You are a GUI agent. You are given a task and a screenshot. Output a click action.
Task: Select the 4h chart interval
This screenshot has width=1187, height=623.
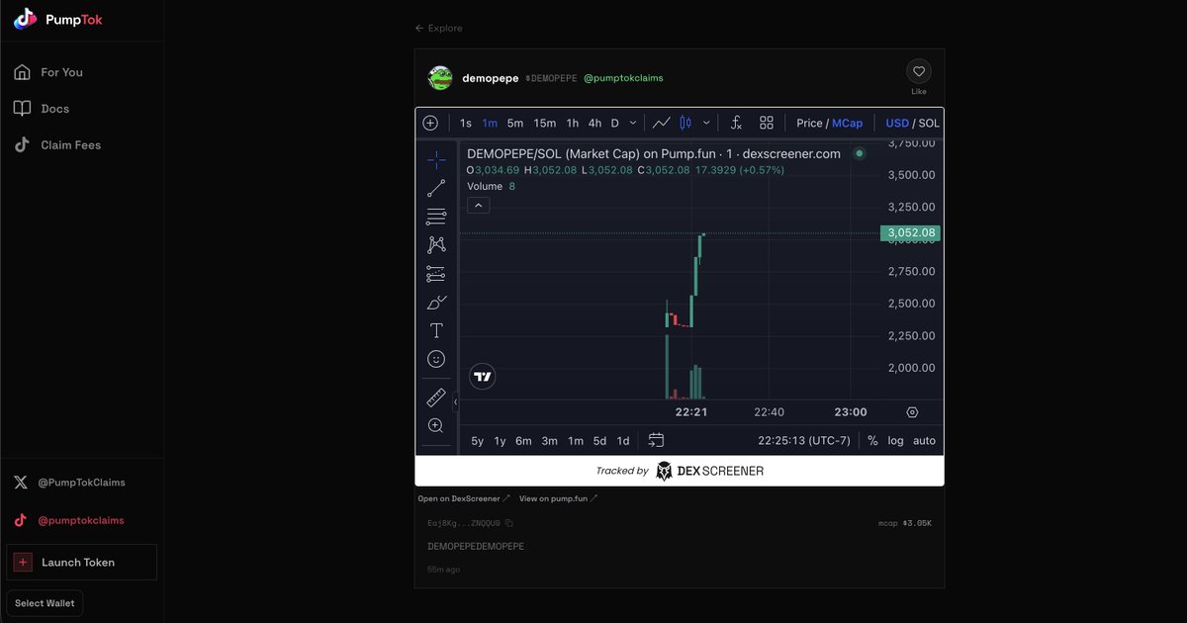[594, 124]
